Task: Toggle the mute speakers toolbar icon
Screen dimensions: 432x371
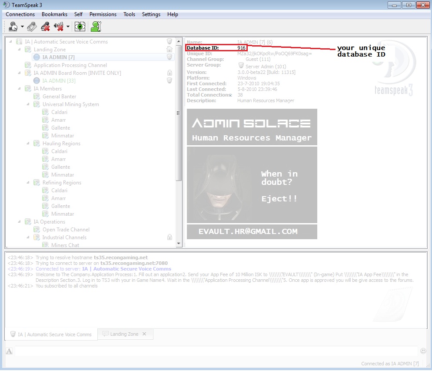Action: click(x=58, y=27)
